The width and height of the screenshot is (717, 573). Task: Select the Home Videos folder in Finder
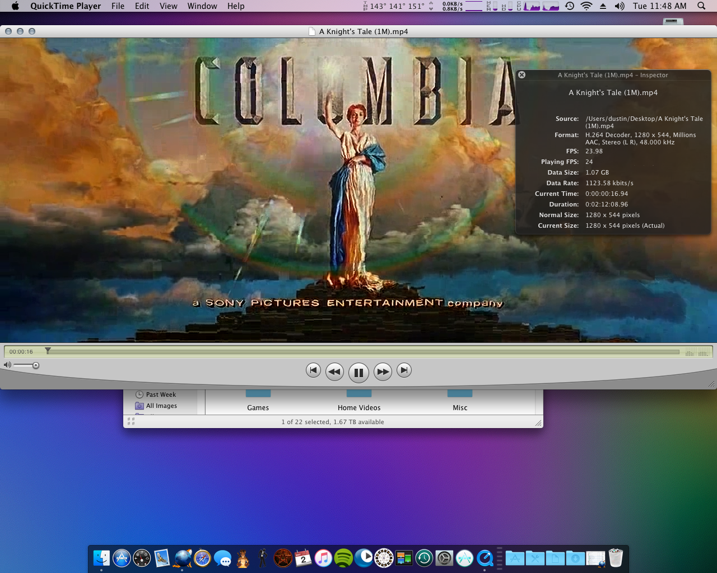[x=359, y=407]
